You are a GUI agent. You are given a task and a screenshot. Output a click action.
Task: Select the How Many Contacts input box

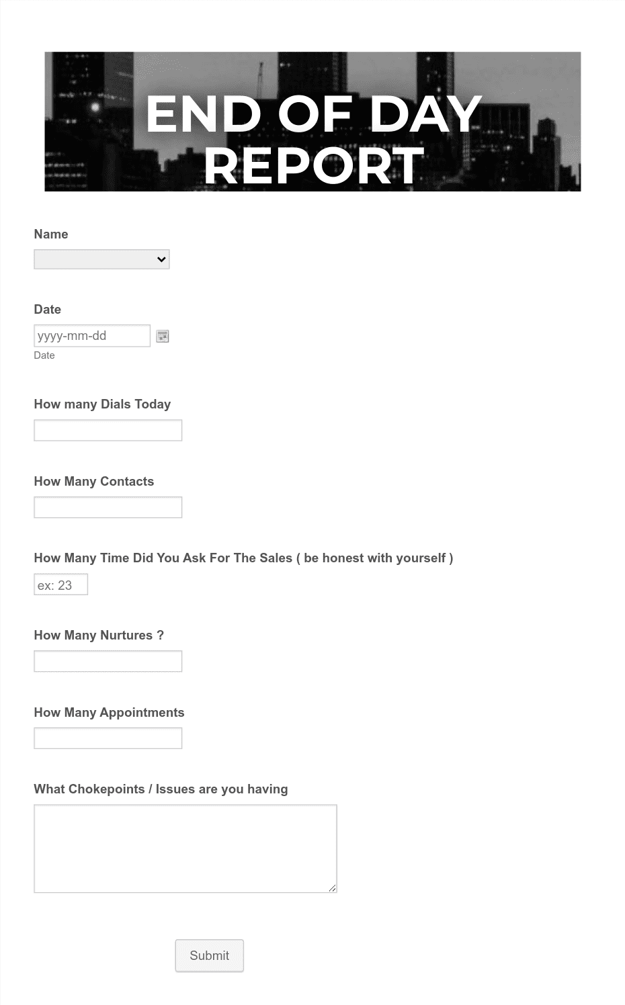pyautogui.click(x=108, y=507)
